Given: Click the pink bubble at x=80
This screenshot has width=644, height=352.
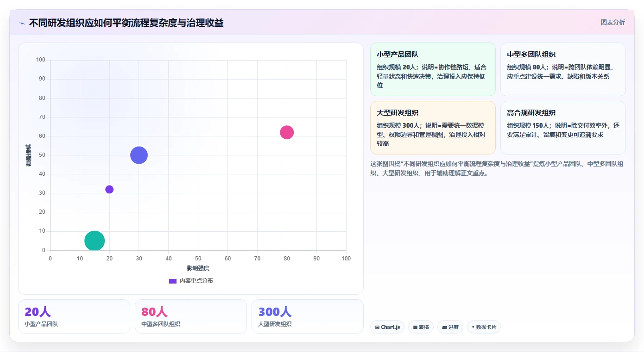Looking at the screenshot, I should point(287,132).
